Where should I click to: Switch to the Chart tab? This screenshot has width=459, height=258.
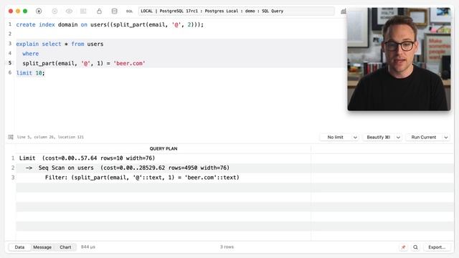tap(65, 247)
